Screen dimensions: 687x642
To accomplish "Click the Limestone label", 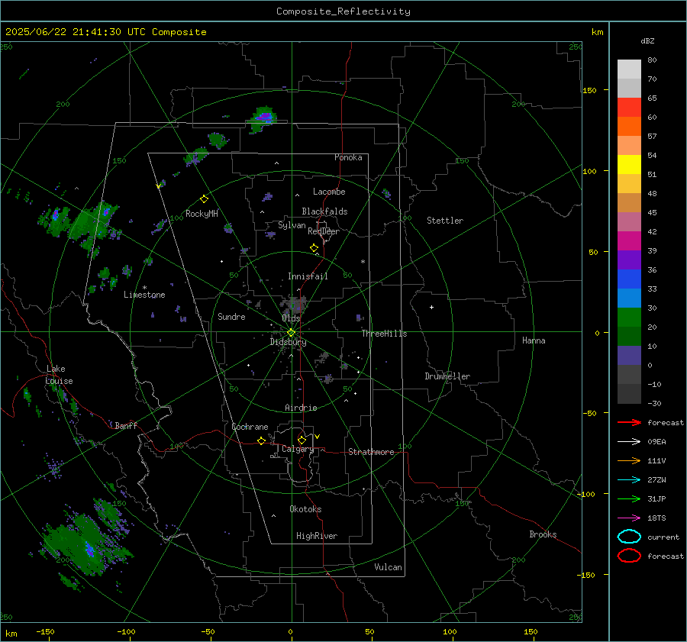I will point(144,295).
